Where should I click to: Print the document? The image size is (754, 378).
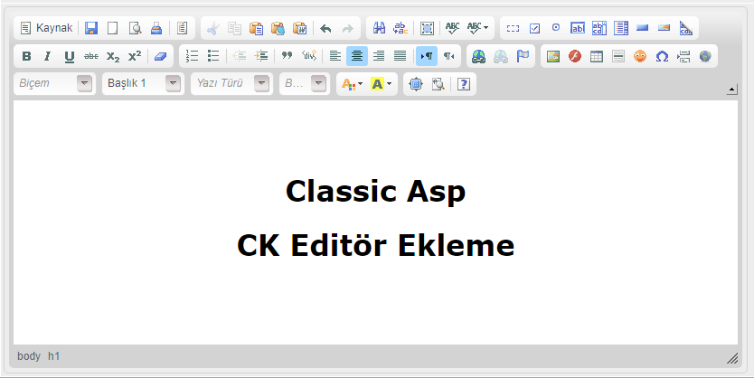point(156,28)
